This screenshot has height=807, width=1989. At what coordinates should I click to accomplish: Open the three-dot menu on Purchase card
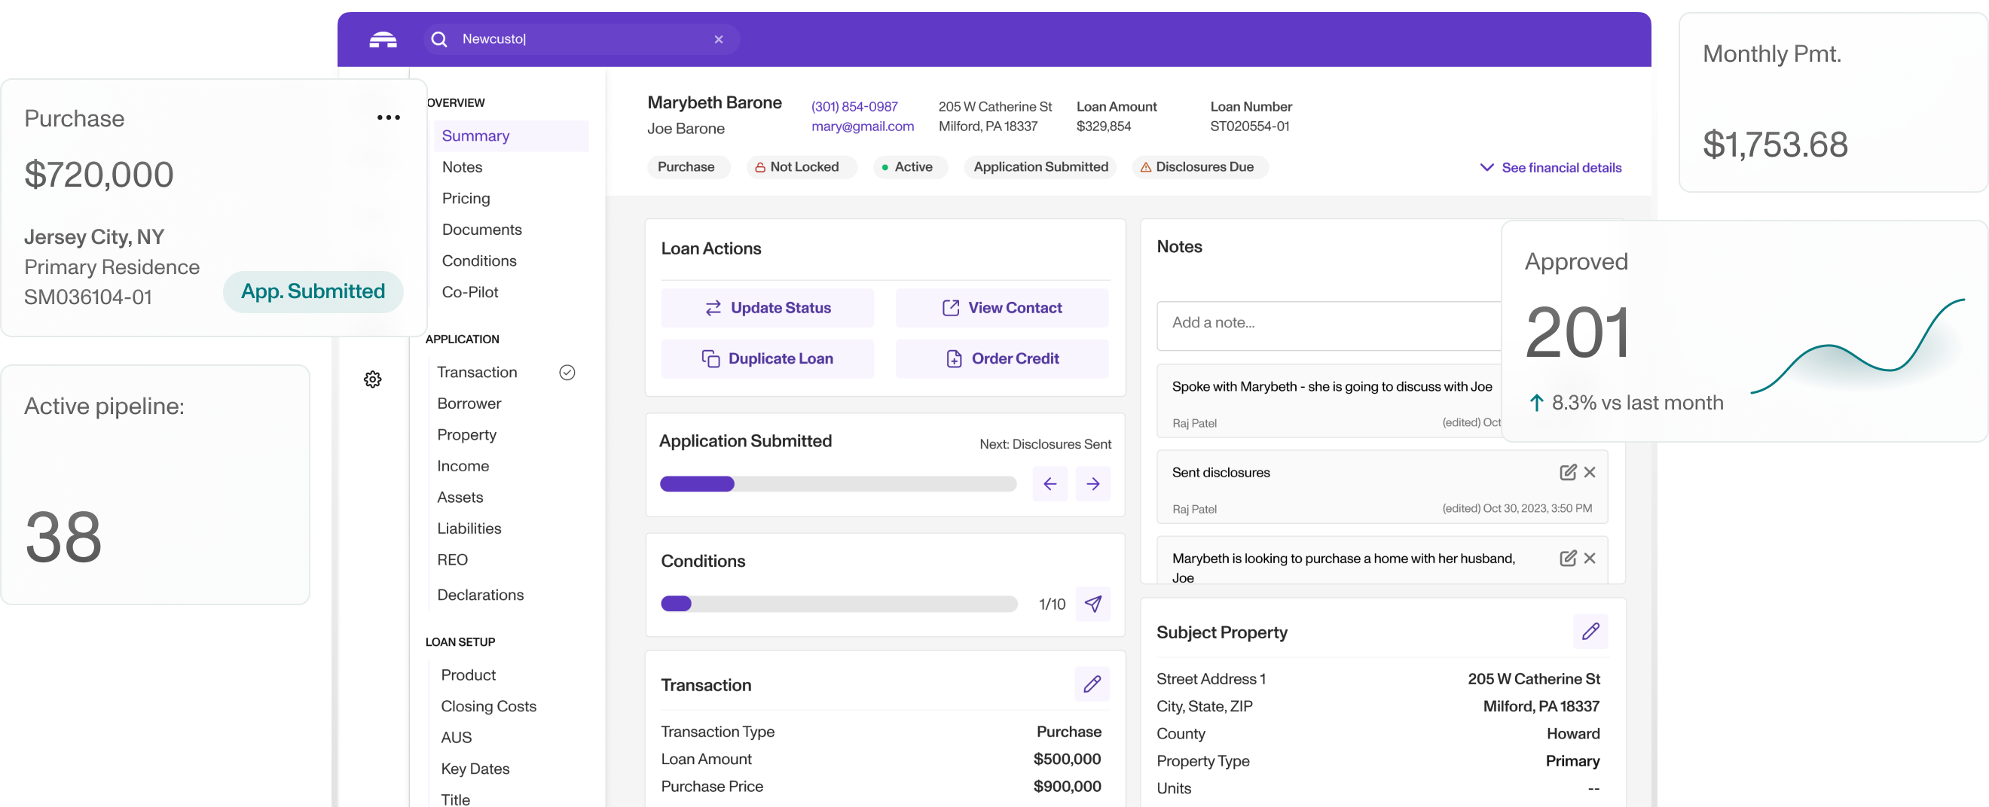pos(388,118)
